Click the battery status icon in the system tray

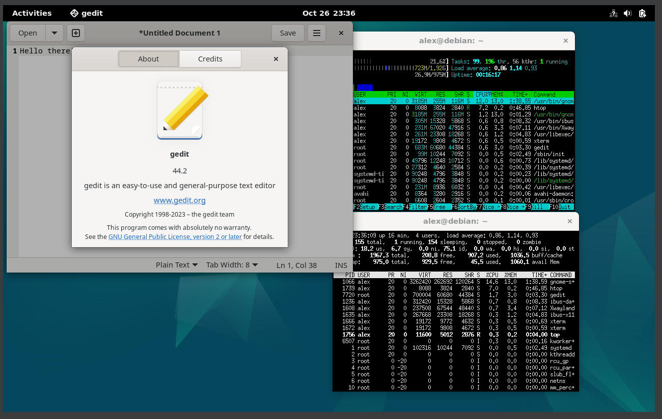click(642, 13)
